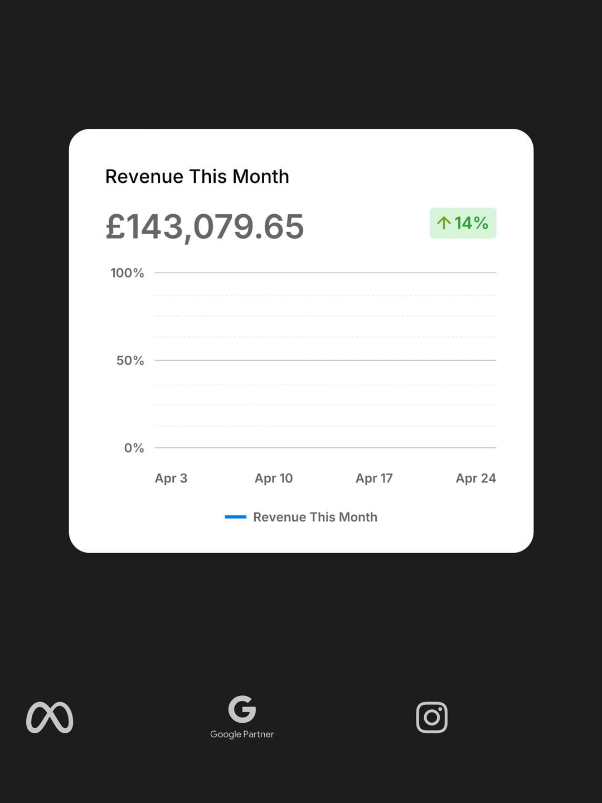
Task: Click the 50% horizontal gridline
Action: [326, 360]
